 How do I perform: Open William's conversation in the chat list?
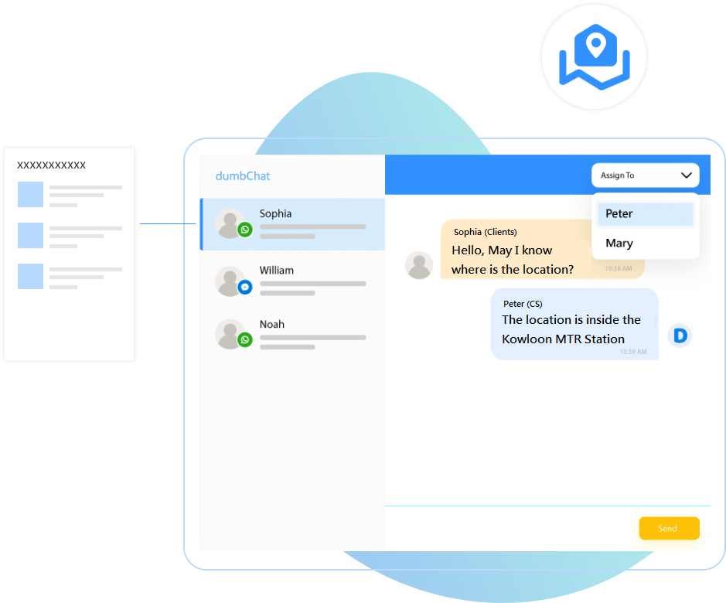point(292,281)
